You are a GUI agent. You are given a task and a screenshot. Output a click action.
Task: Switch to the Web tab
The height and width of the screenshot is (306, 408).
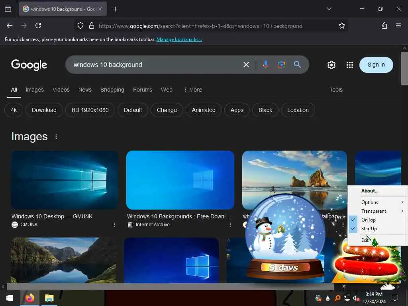[167, 90]
